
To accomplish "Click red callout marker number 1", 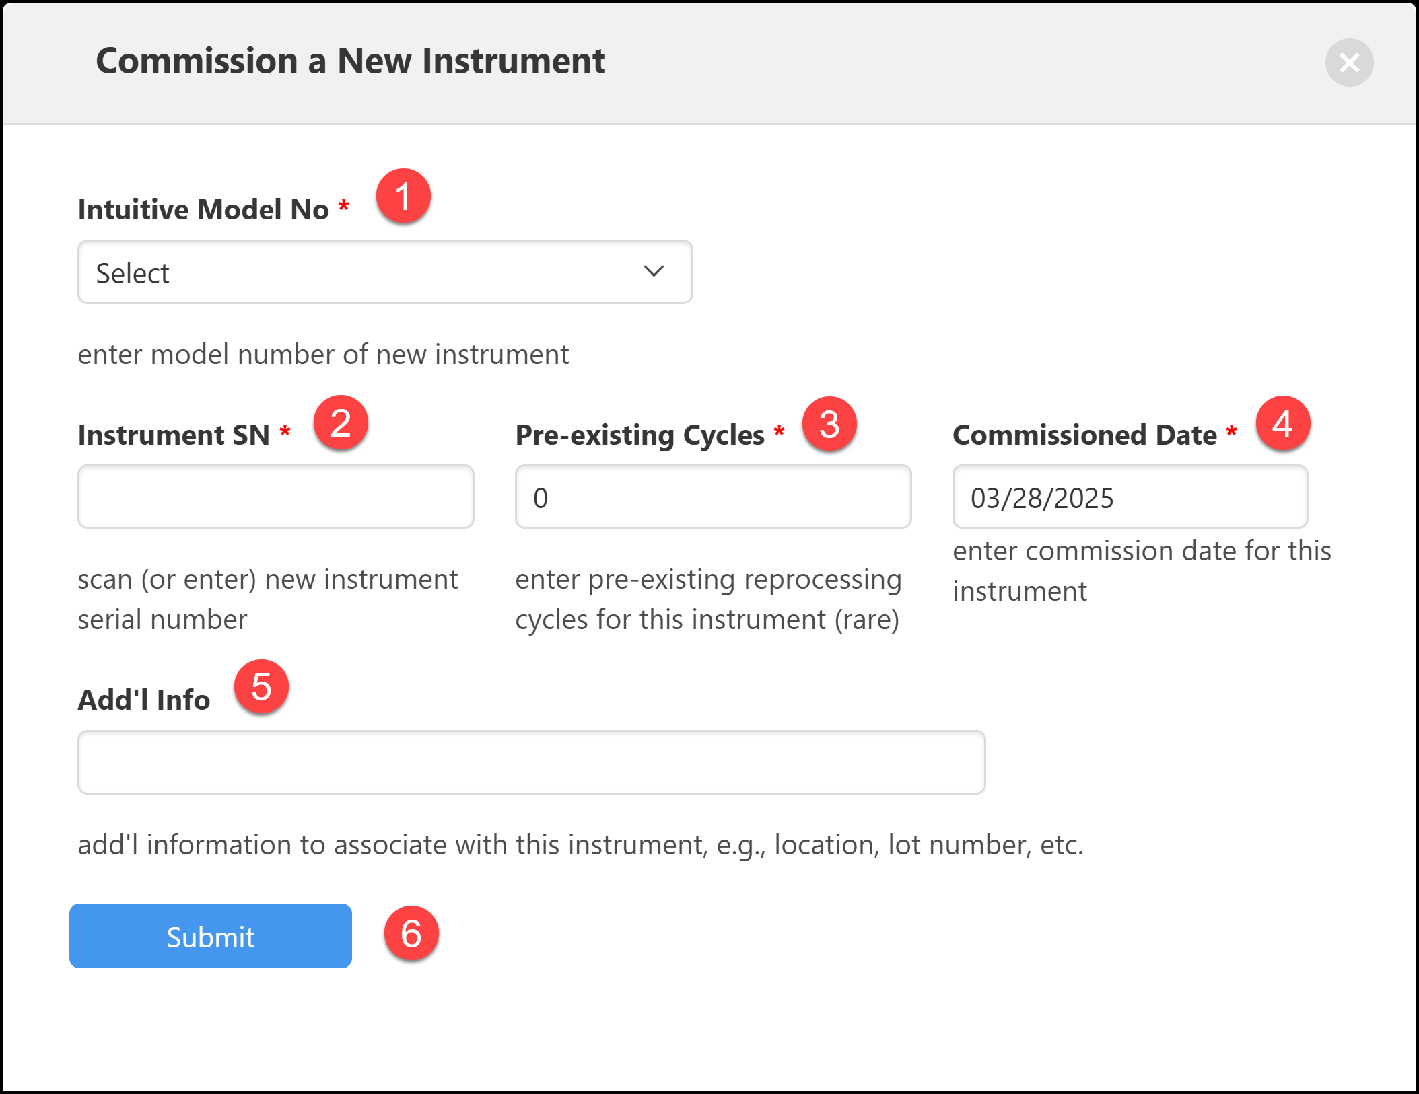I will pos(403,196).
